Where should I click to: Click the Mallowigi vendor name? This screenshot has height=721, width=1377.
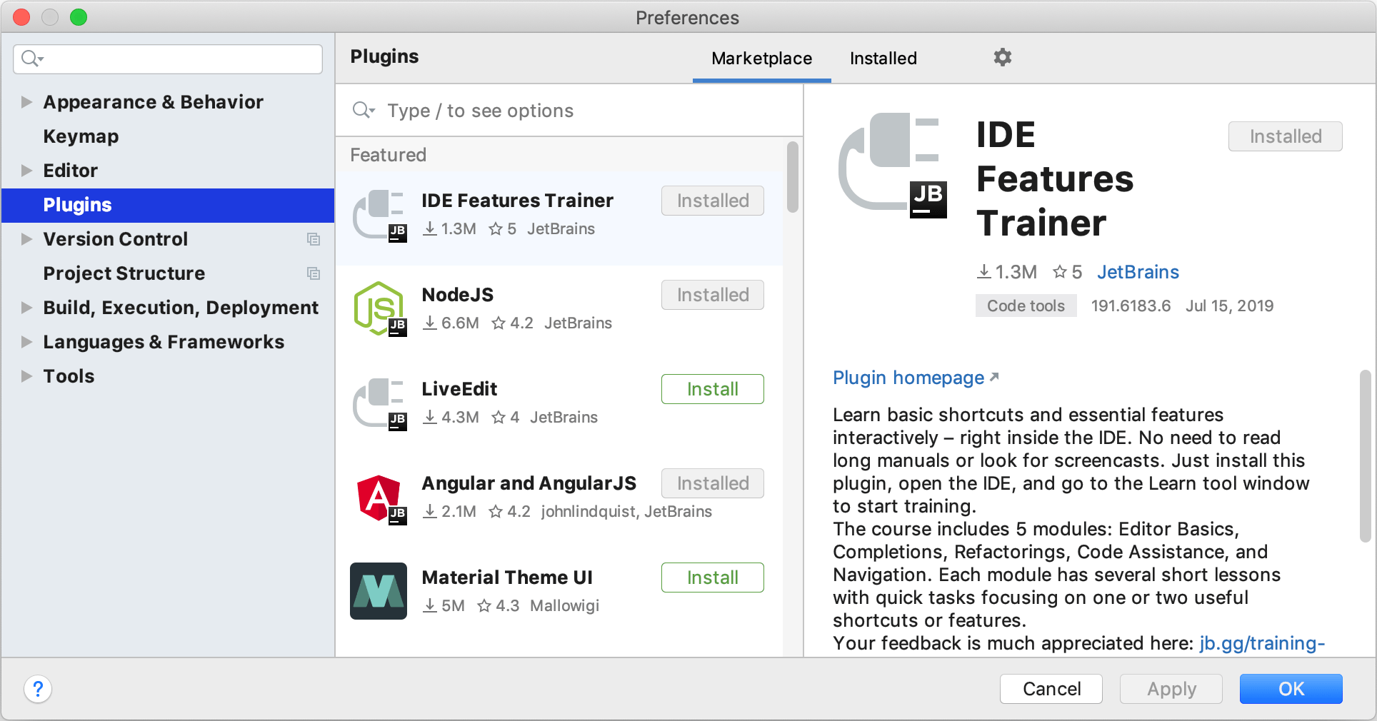(564, 605)
